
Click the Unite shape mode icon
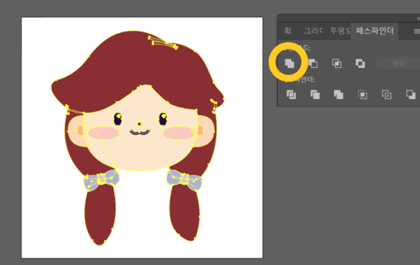pos(289,63)
